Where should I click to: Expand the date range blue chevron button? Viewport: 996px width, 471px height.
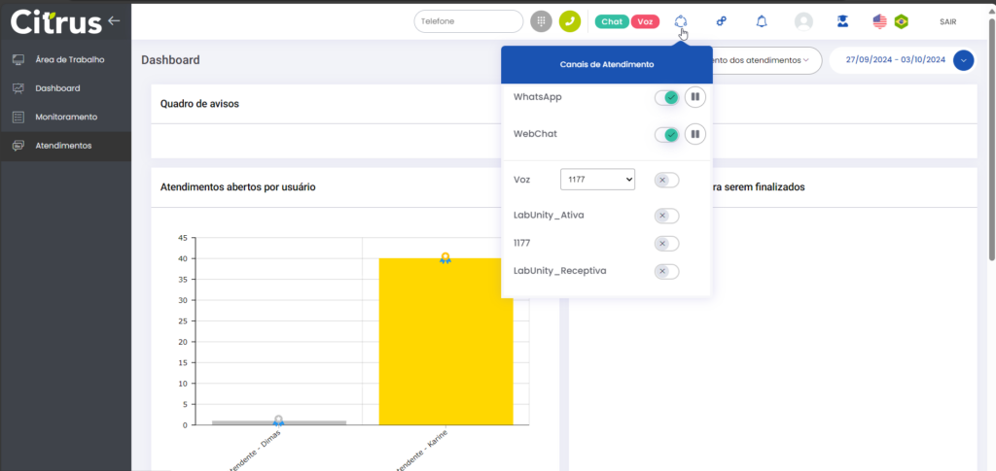point(964,60)
